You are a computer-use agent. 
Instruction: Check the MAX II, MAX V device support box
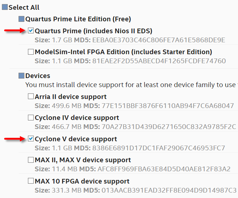(x=31, y=160)
